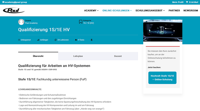Expand the ONLINE-SCHULUNGEN dropdown menu
Viewport: 200px width, 111px height.
[x=117, y=10]
